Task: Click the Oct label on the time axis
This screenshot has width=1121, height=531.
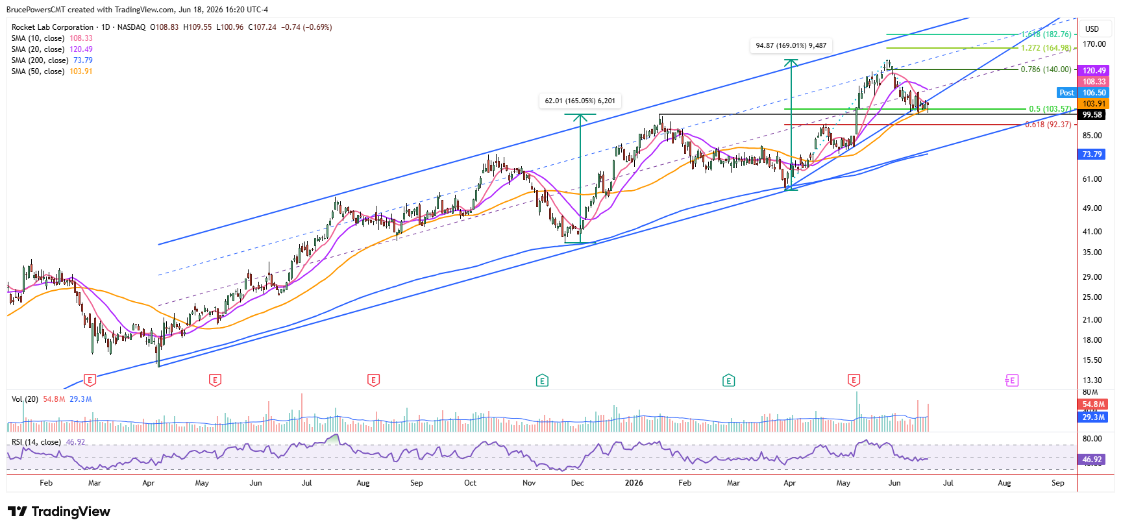Action: pos(471,483)
